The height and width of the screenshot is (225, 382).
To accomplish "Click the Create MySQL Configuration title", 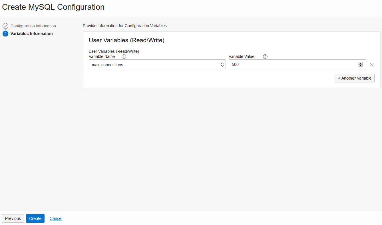I will (53, 7).
